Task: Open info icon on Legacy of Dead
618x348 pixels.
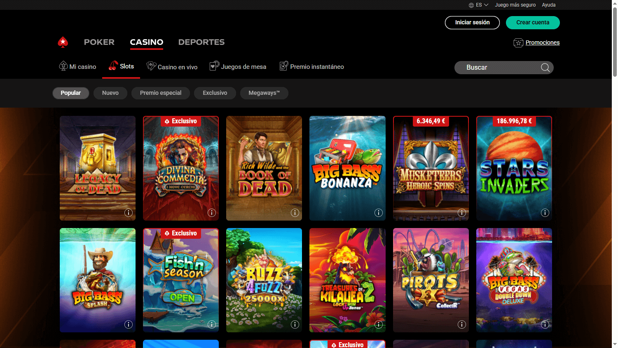Action: coord(129,213)
